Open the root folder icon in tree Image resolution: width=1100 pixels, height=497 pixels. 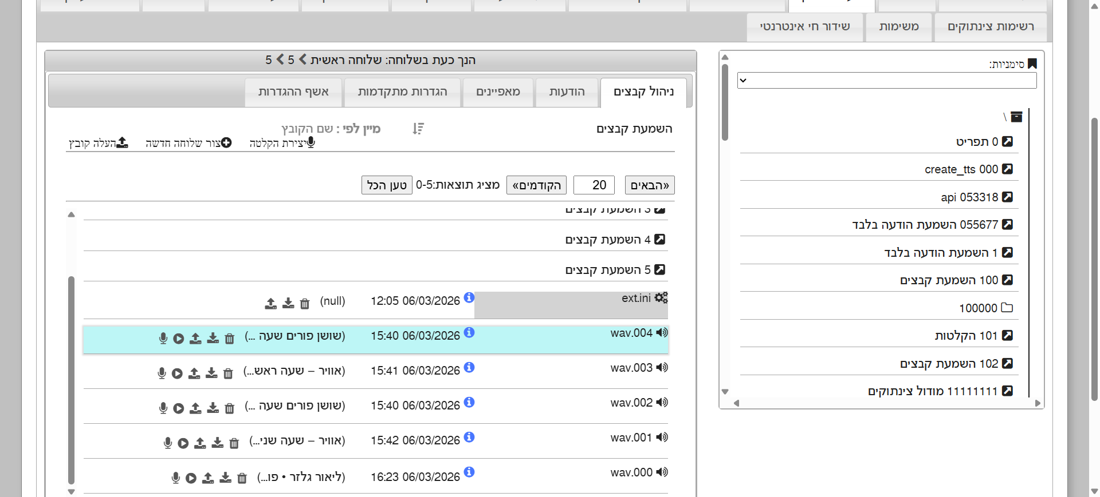coord(1016,117)
